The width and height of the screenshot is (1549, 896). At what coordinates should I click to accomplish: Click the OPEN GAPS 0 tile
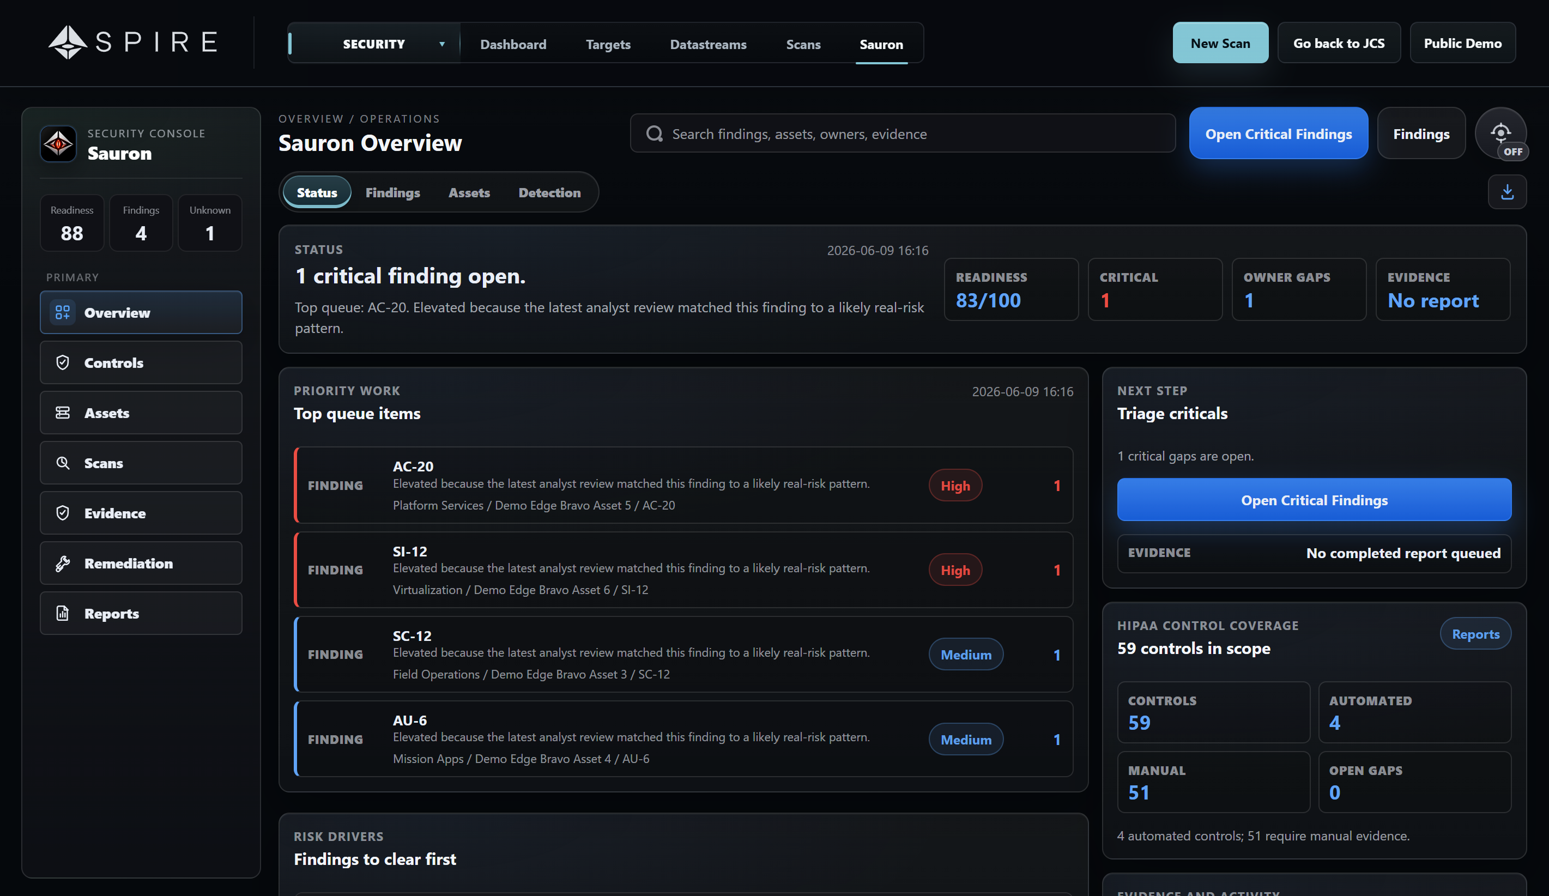point(1414,782)
